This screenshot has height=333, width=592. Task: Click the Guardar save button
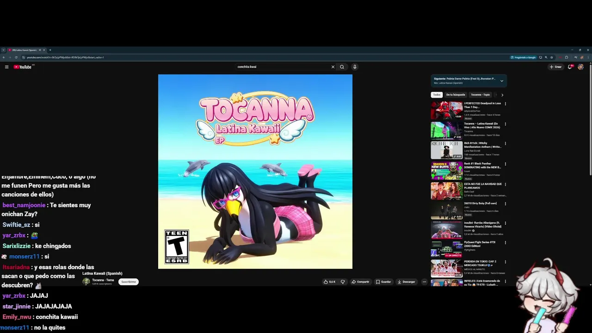(383, 282)
